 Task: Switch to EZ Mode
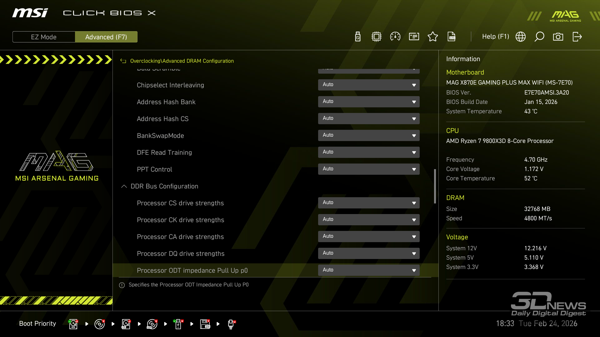click(44, 37)
